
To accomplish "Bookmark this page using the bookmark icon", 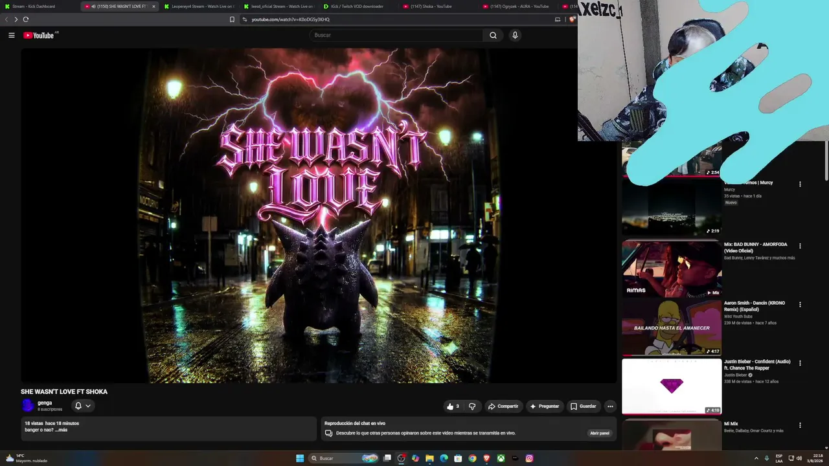I will click(x=233, y=19).
